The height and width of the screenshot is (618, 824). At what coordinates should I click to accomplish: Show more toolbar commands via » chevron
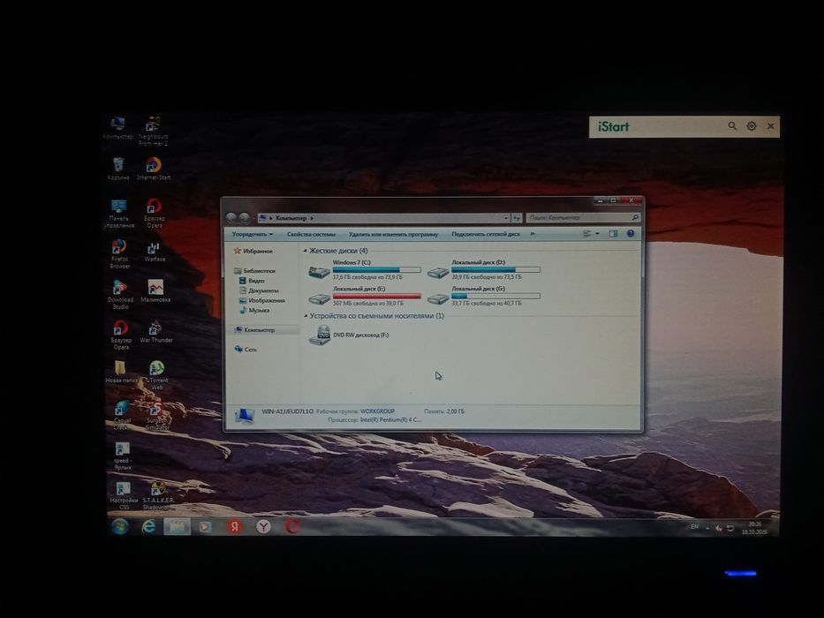tap(533, 234)
